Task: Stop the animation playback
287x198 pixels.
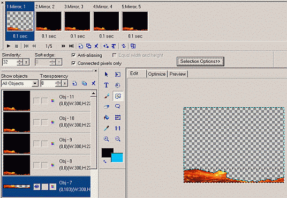Action: [17, 46]
